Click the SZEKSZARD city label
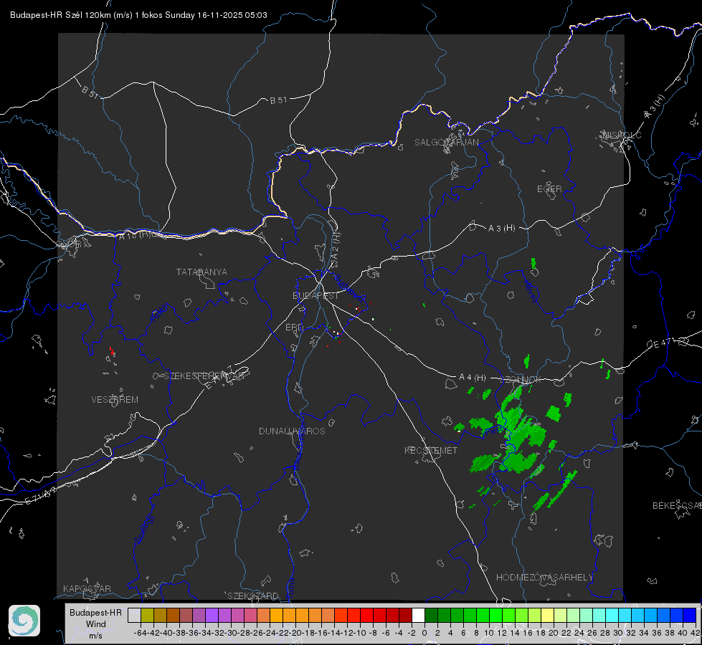 point(253,596)
